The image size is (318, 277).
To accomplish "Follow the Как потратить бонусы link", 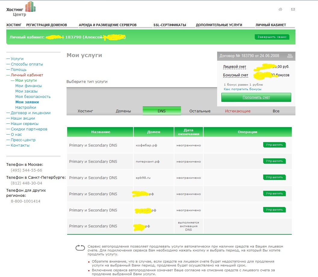I will (x=242, y=89).
